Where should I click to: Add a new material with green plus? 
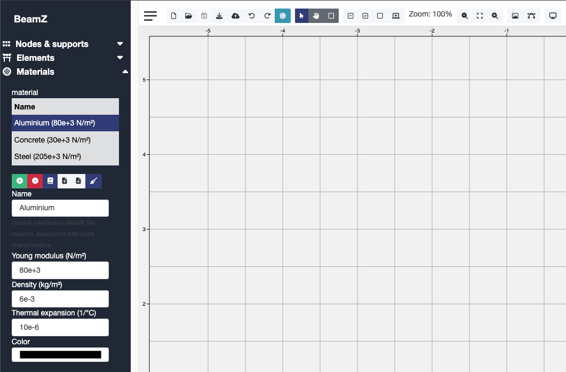pyautogui.click(x=20, y=181)
